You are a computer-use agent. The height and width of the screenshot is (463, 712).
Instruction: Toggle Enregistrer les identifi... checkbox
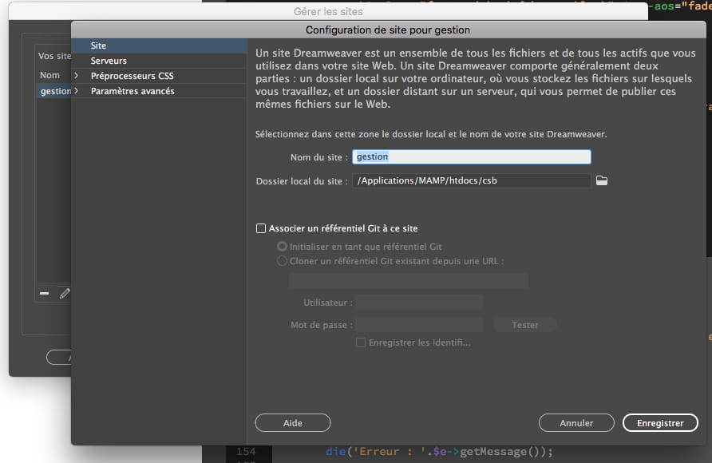361,342
